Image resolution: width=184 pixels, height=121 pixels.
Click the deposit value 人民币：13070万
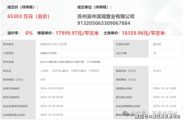[51, 71]
